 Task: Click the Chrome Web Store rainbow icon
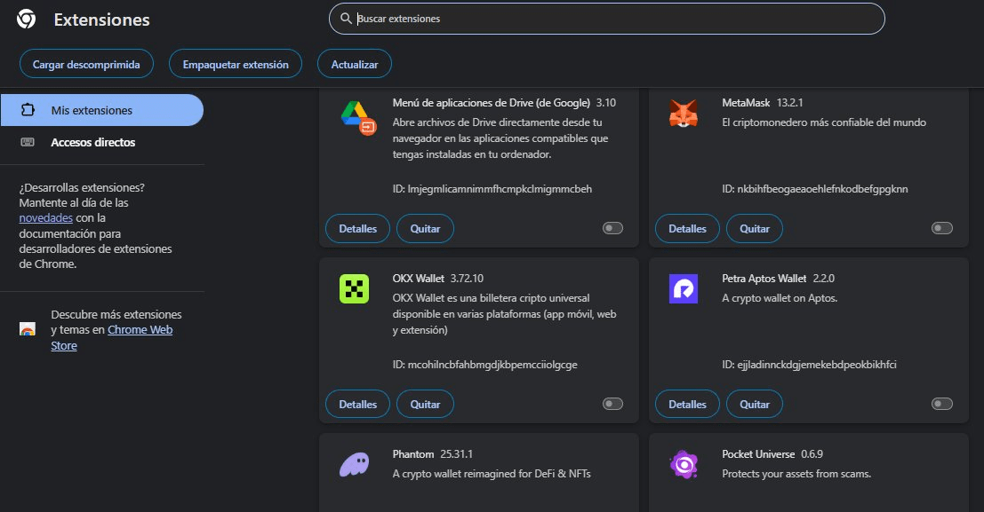point(28,329)
